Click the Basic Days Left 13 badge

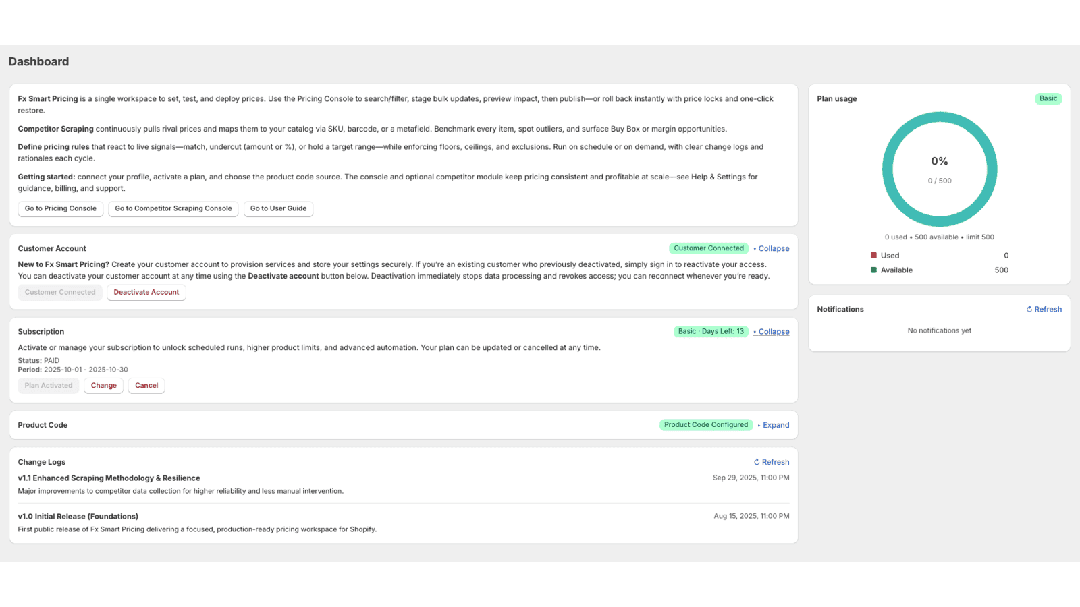coord(711,331)
